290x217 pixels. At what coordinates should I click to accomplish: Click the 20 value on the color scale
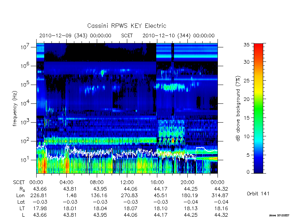tap(246, 99)
